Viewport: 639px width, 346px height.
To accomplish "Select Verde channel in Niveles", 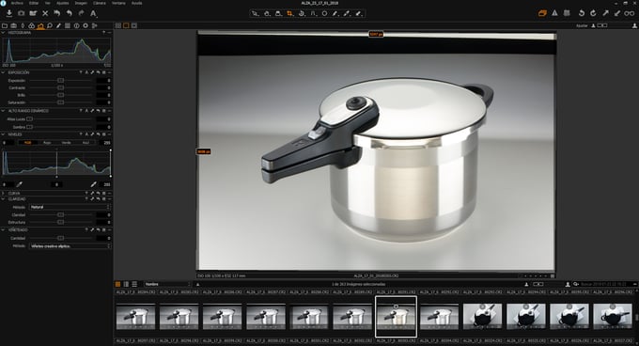I will [x=66, y=143].
